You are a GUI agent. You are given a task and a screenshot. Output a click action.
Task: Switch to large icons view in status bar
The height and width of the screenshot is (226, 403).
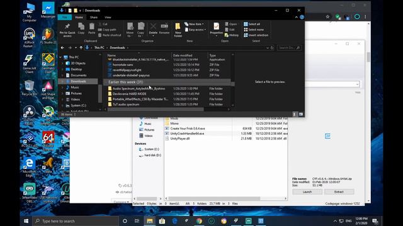pos(301,114)
